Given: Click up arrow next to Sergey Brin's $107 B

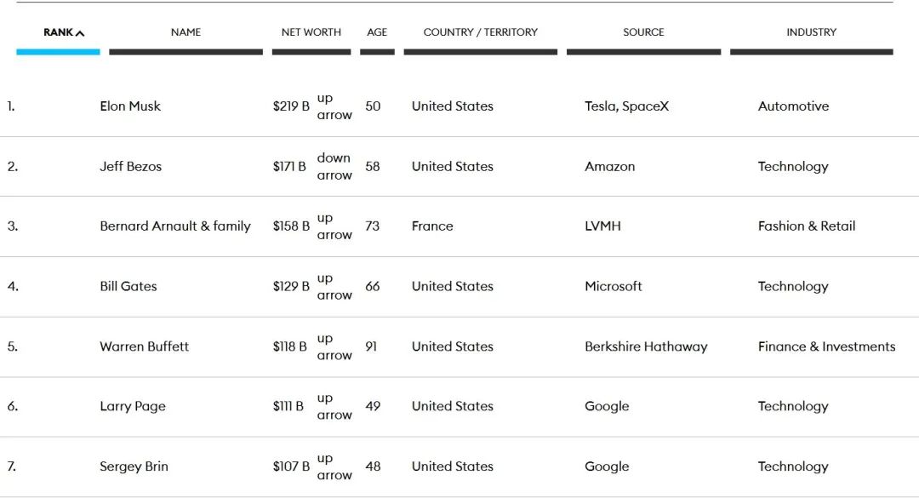Looking at the screenshot, I should pos(334,467).
